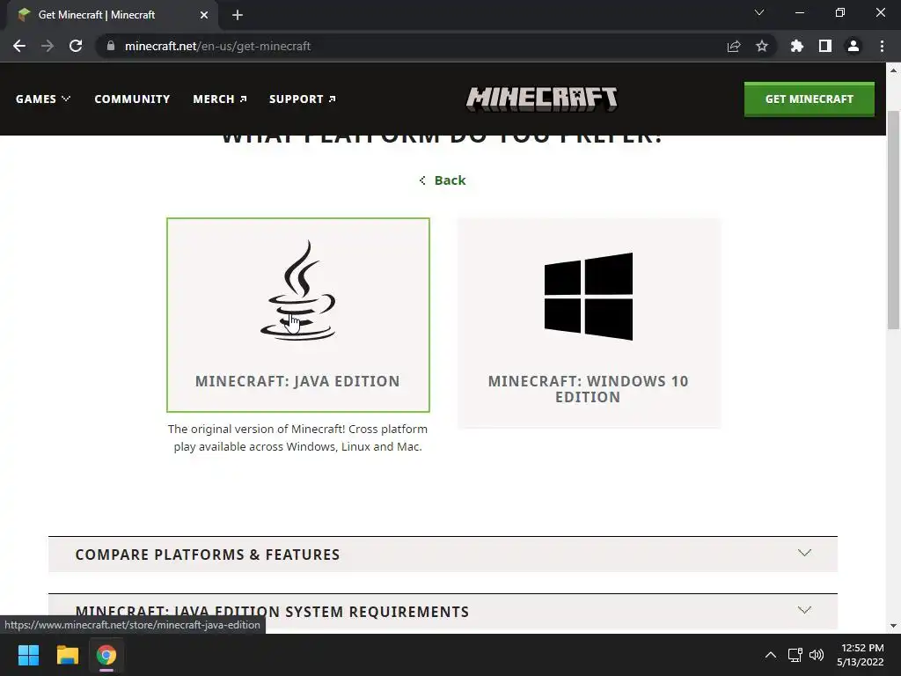Bookmark this tab with the star
The height and width of the screenshot is (676, 901).
pyautogui.click(x=762, y=46)
